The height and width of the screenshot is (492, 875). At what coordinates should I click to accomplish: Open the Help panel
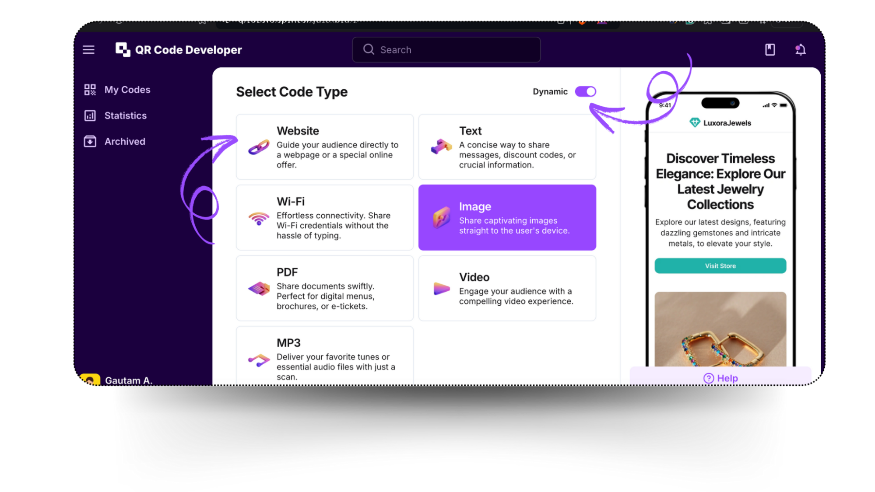tap(720, 377)
